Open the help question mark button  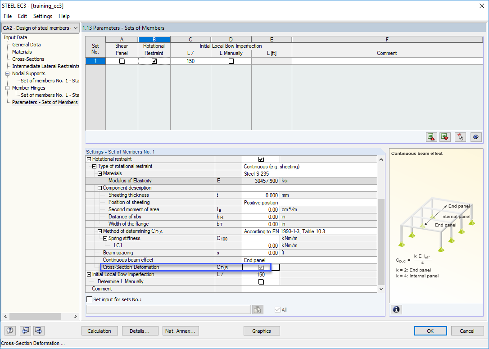click(10, 331)
